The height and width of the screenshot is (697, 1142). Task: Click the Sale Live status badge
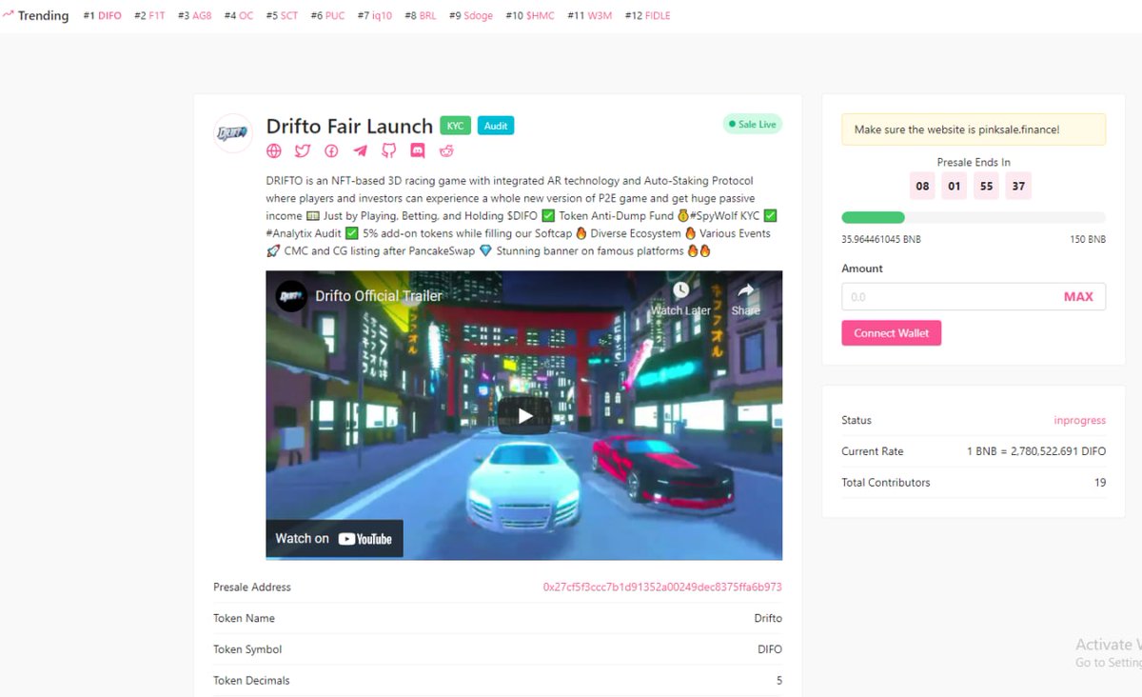click(752, 125)
